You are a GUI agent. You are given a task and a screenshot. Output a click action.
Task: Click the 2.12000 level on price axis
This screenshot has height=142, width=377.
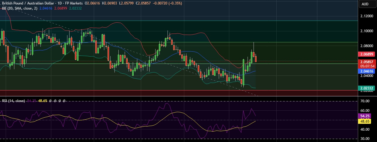point(367,16)
